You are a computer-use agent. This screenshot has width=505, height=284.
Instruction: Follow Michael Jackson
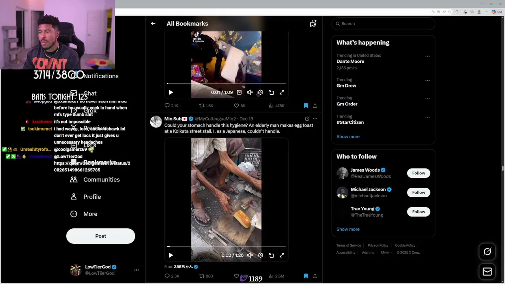pyautogui.click(x=419, y=192)
